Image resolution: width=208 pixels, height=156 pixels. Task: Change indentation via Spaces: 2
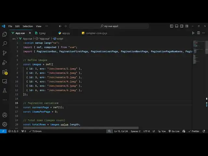136,131
